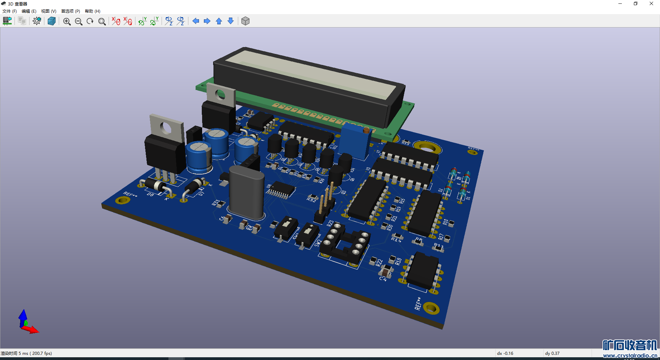Copy 3D image to clipboard
Image resolution: width=660 pixels, height=360 pixels.
tap(22, 21)
